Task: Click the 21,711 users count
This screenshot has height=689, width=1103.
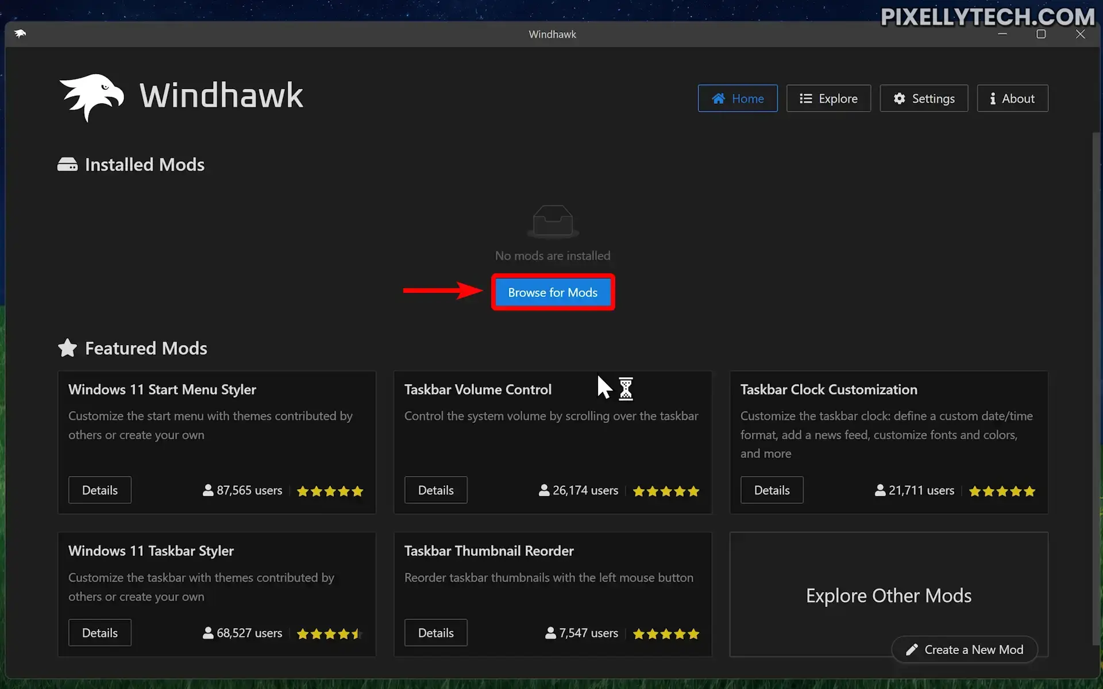Action: (921, 490)
